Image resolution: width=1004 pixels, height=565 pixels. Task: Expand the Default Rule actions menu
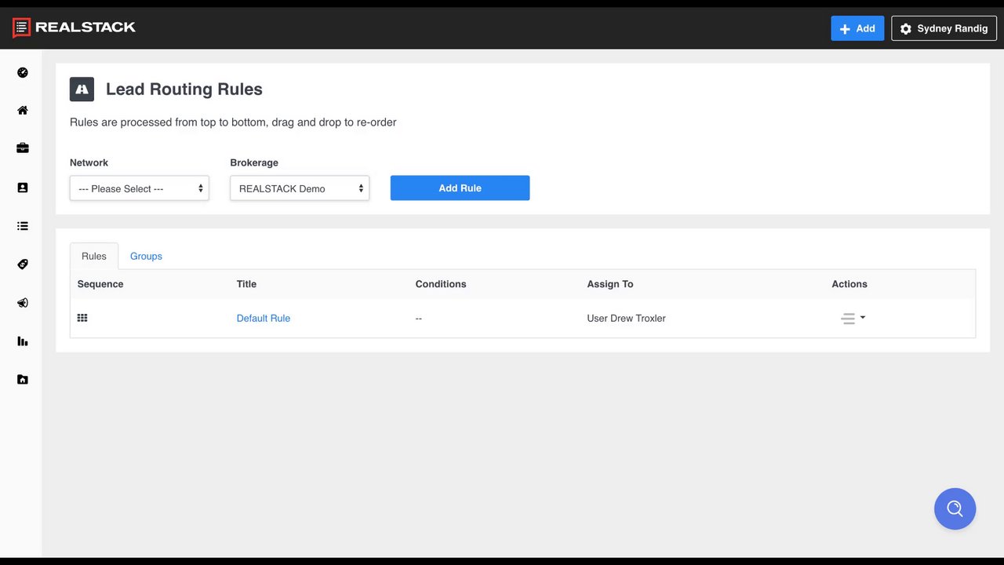point(852,318)
